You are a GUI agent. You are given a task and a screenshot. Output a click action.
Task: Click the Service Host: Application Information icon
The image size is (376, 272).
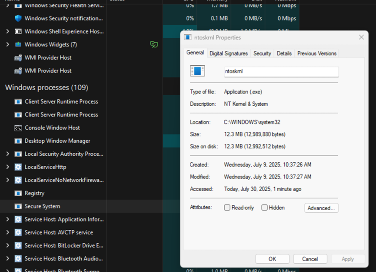pos(18,219)
